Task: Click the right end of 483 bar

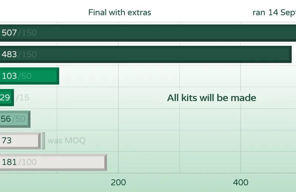Action: [x=290, y=54]
